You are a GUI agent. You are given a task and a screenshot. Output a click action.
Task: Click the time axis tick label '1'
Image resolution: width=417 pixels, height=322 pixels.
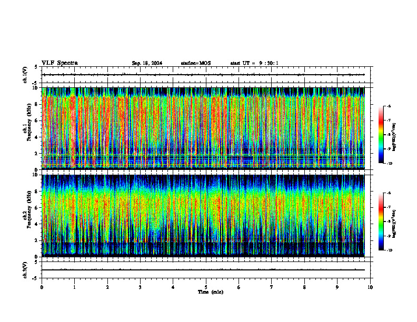click(x=74, y=287)
